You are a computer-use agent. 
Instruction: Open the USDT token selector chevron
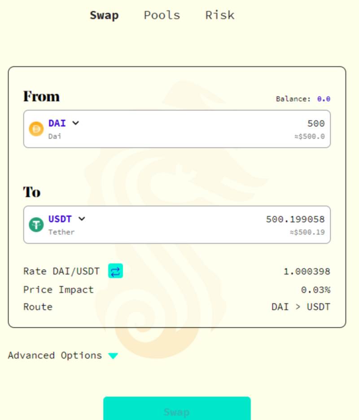tap(82, 219)
